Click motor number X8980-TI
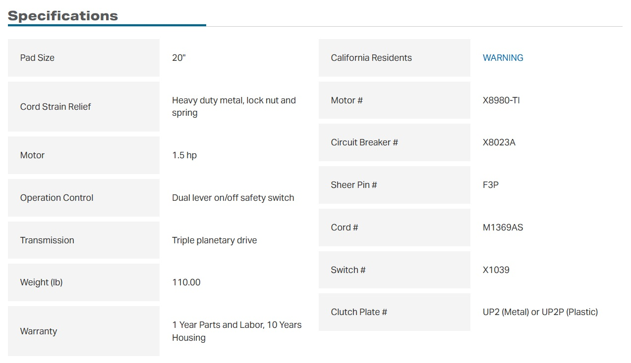631x363 pixels. [x=501, y=100]
